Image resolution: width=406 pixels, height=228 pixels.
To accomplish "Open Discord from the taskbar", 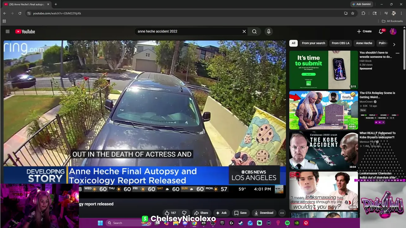I will [x=185, y=223].
